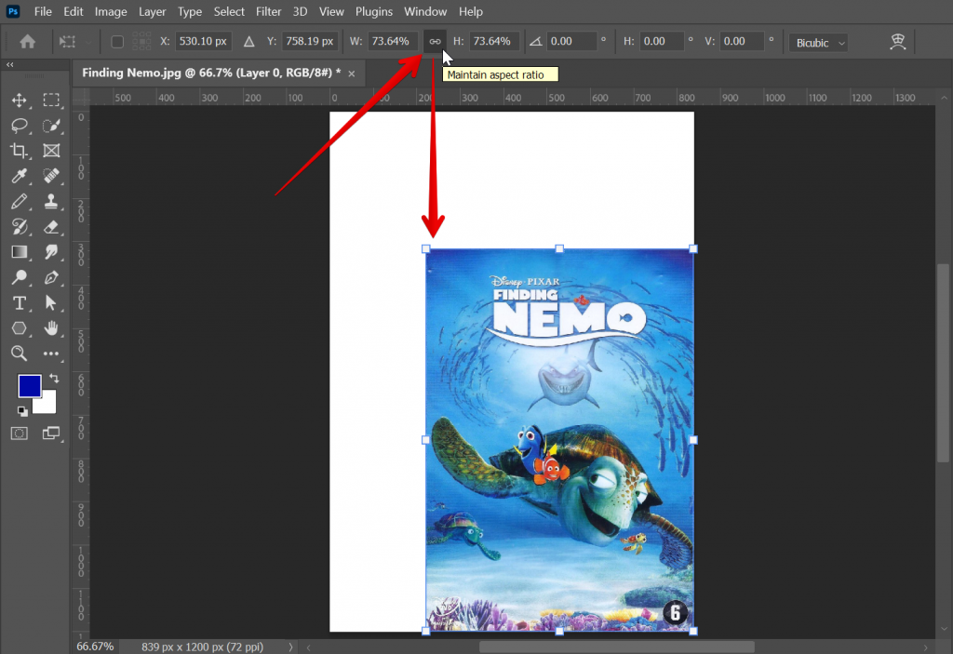Select the Move tool
This screenshot has width=953, height=654.
(x=19, y=100)
